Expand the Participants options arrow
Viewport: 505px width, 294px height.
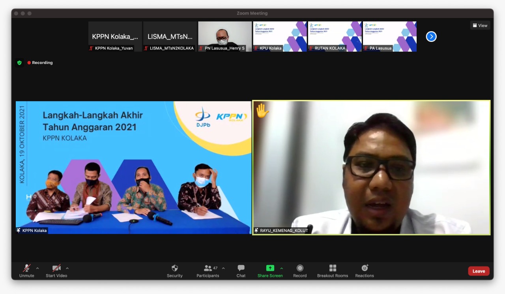point(223,268)
